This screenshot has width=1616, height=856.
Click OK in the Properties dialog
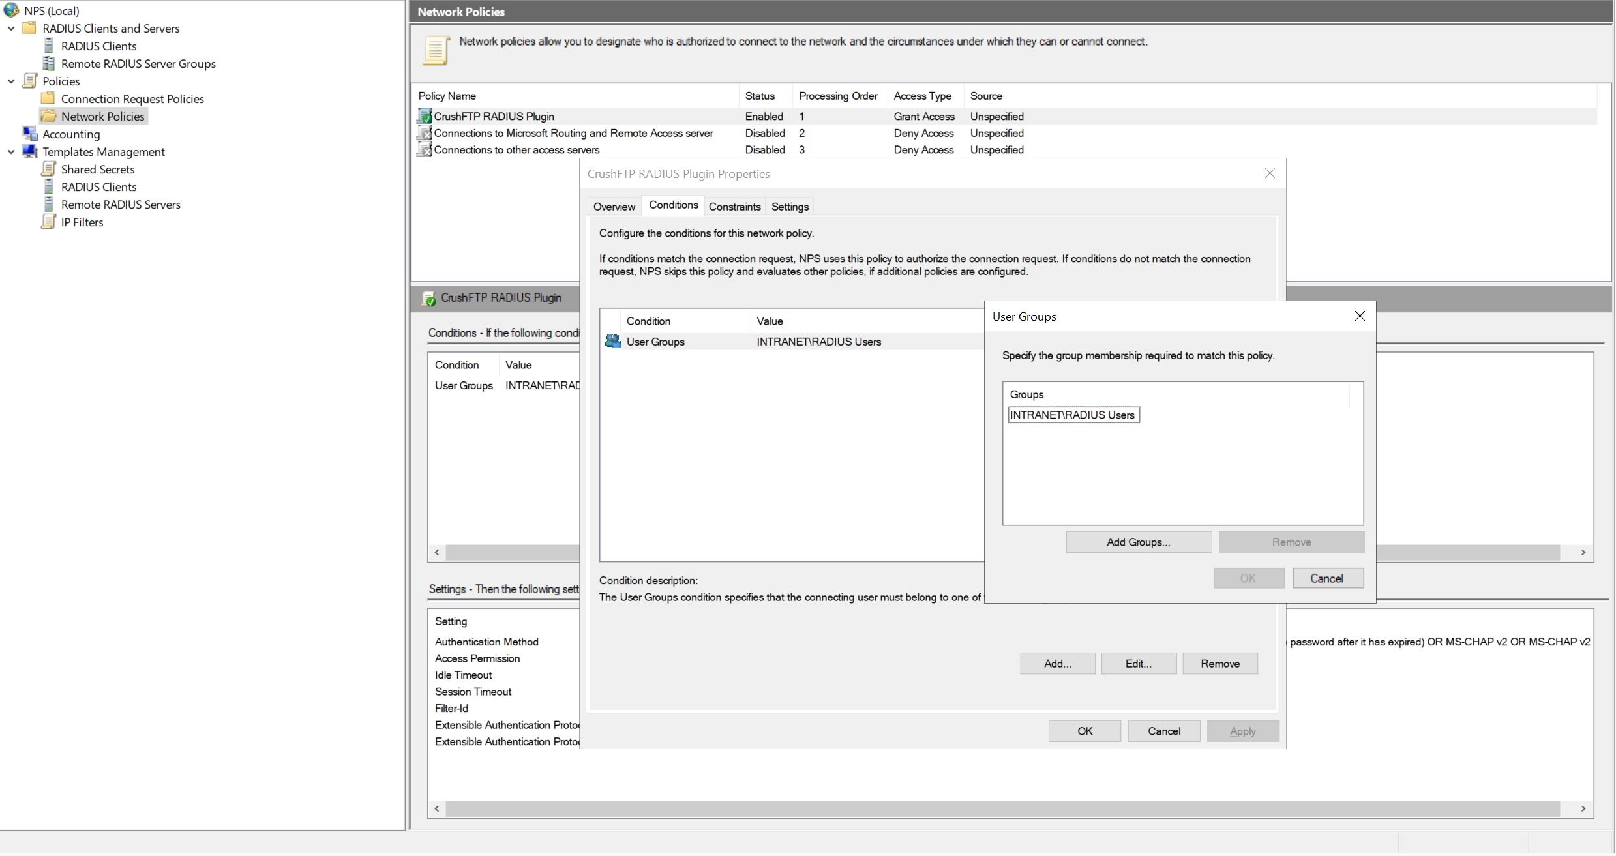pyautogui.click(x=1085, y=731)
